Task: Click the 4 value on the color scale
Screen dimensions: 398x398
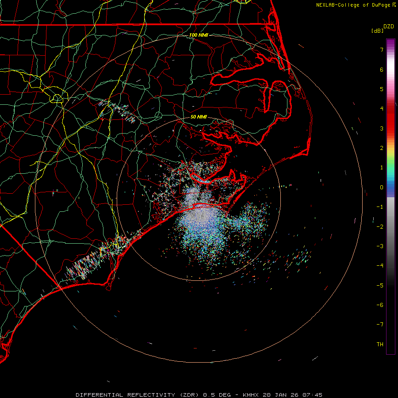Action: tap(382, 109)
